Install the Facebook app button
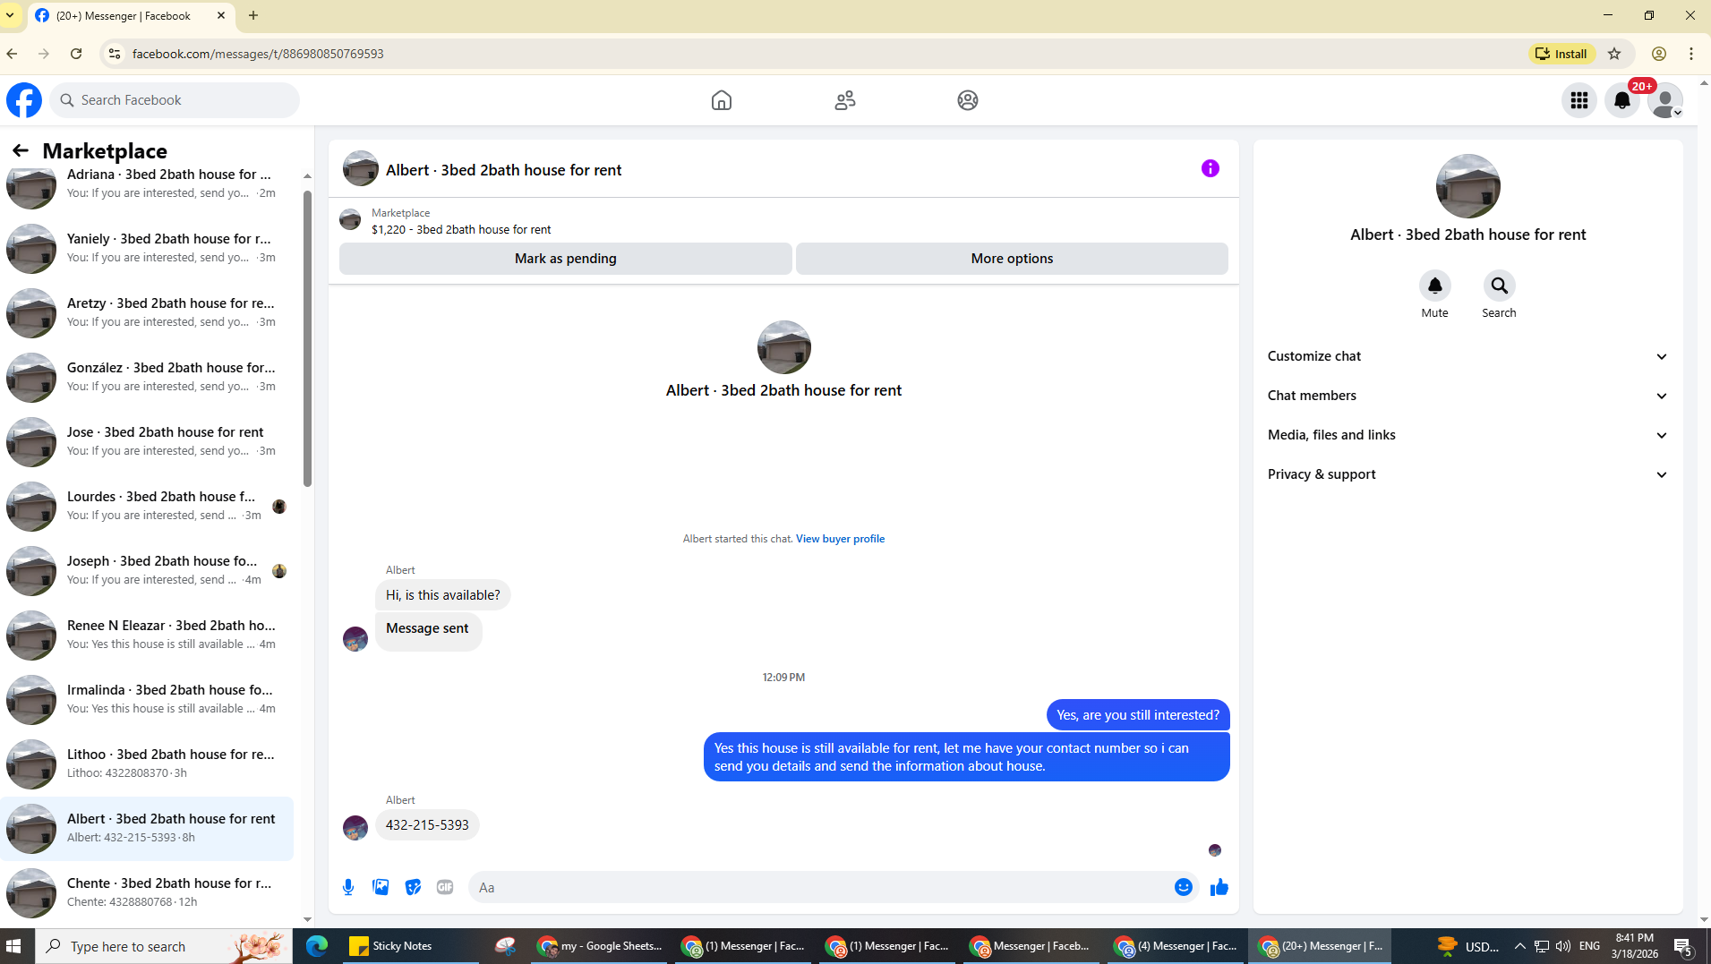 1561,54
